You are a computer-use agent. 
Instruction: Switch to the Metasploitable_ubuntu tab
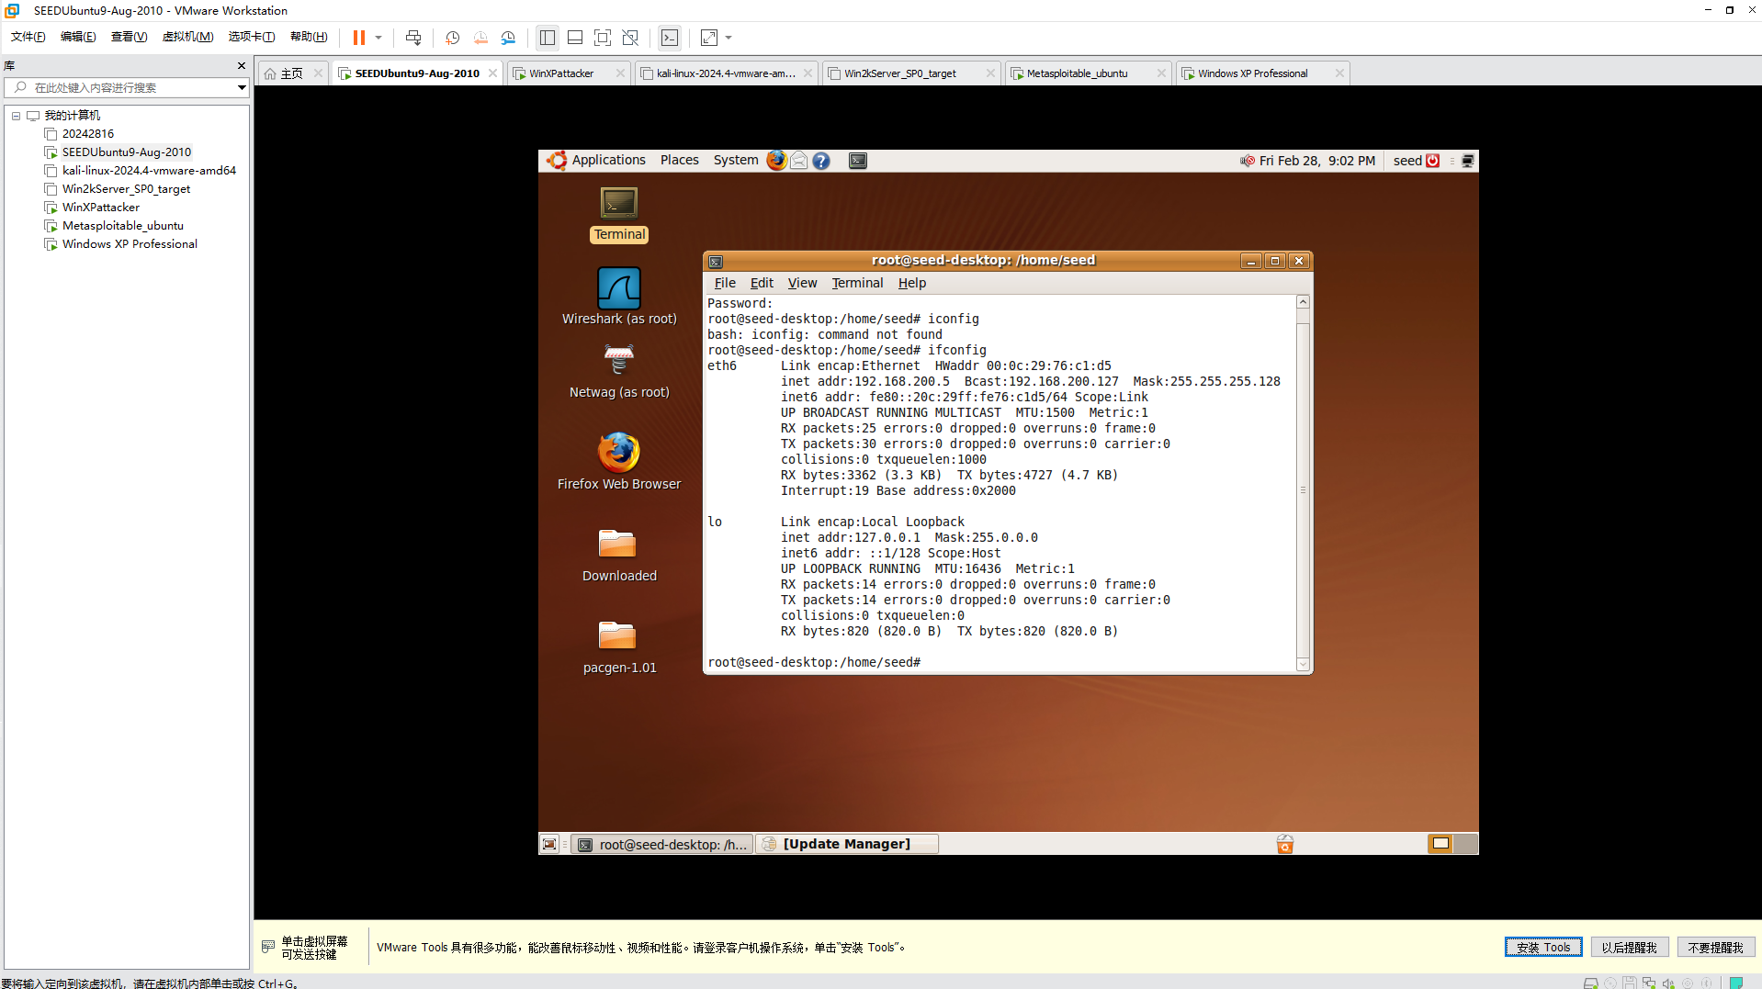[1087, 73]
